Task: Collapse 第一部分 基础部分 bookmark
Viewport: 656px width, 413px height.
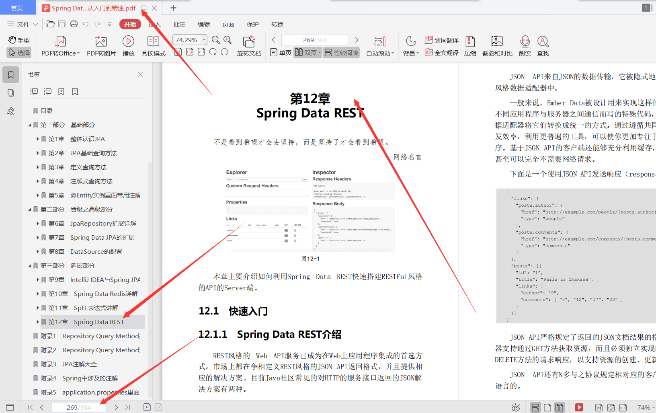Action: (x=30, y=125)
